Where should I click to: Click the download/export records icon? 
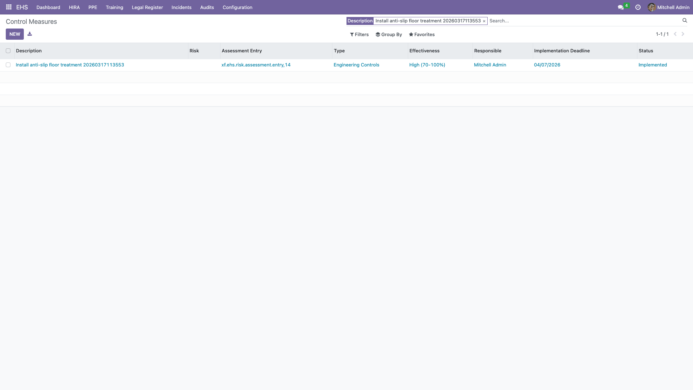[x=30, y=34]
